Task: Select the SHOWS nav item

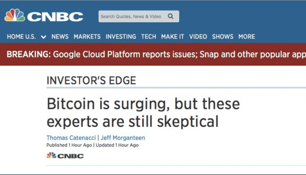Action: tap(222, 37)
